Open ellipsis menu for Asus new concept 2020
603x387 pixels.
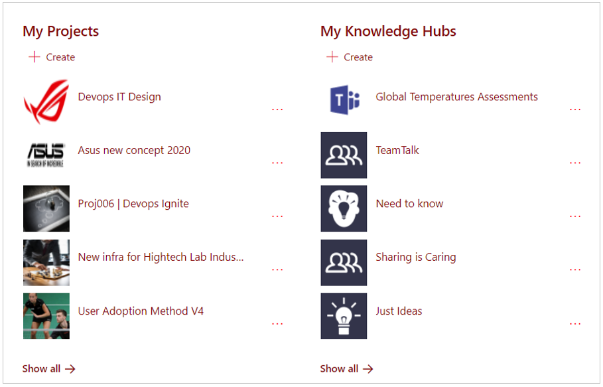click(277, 163)
